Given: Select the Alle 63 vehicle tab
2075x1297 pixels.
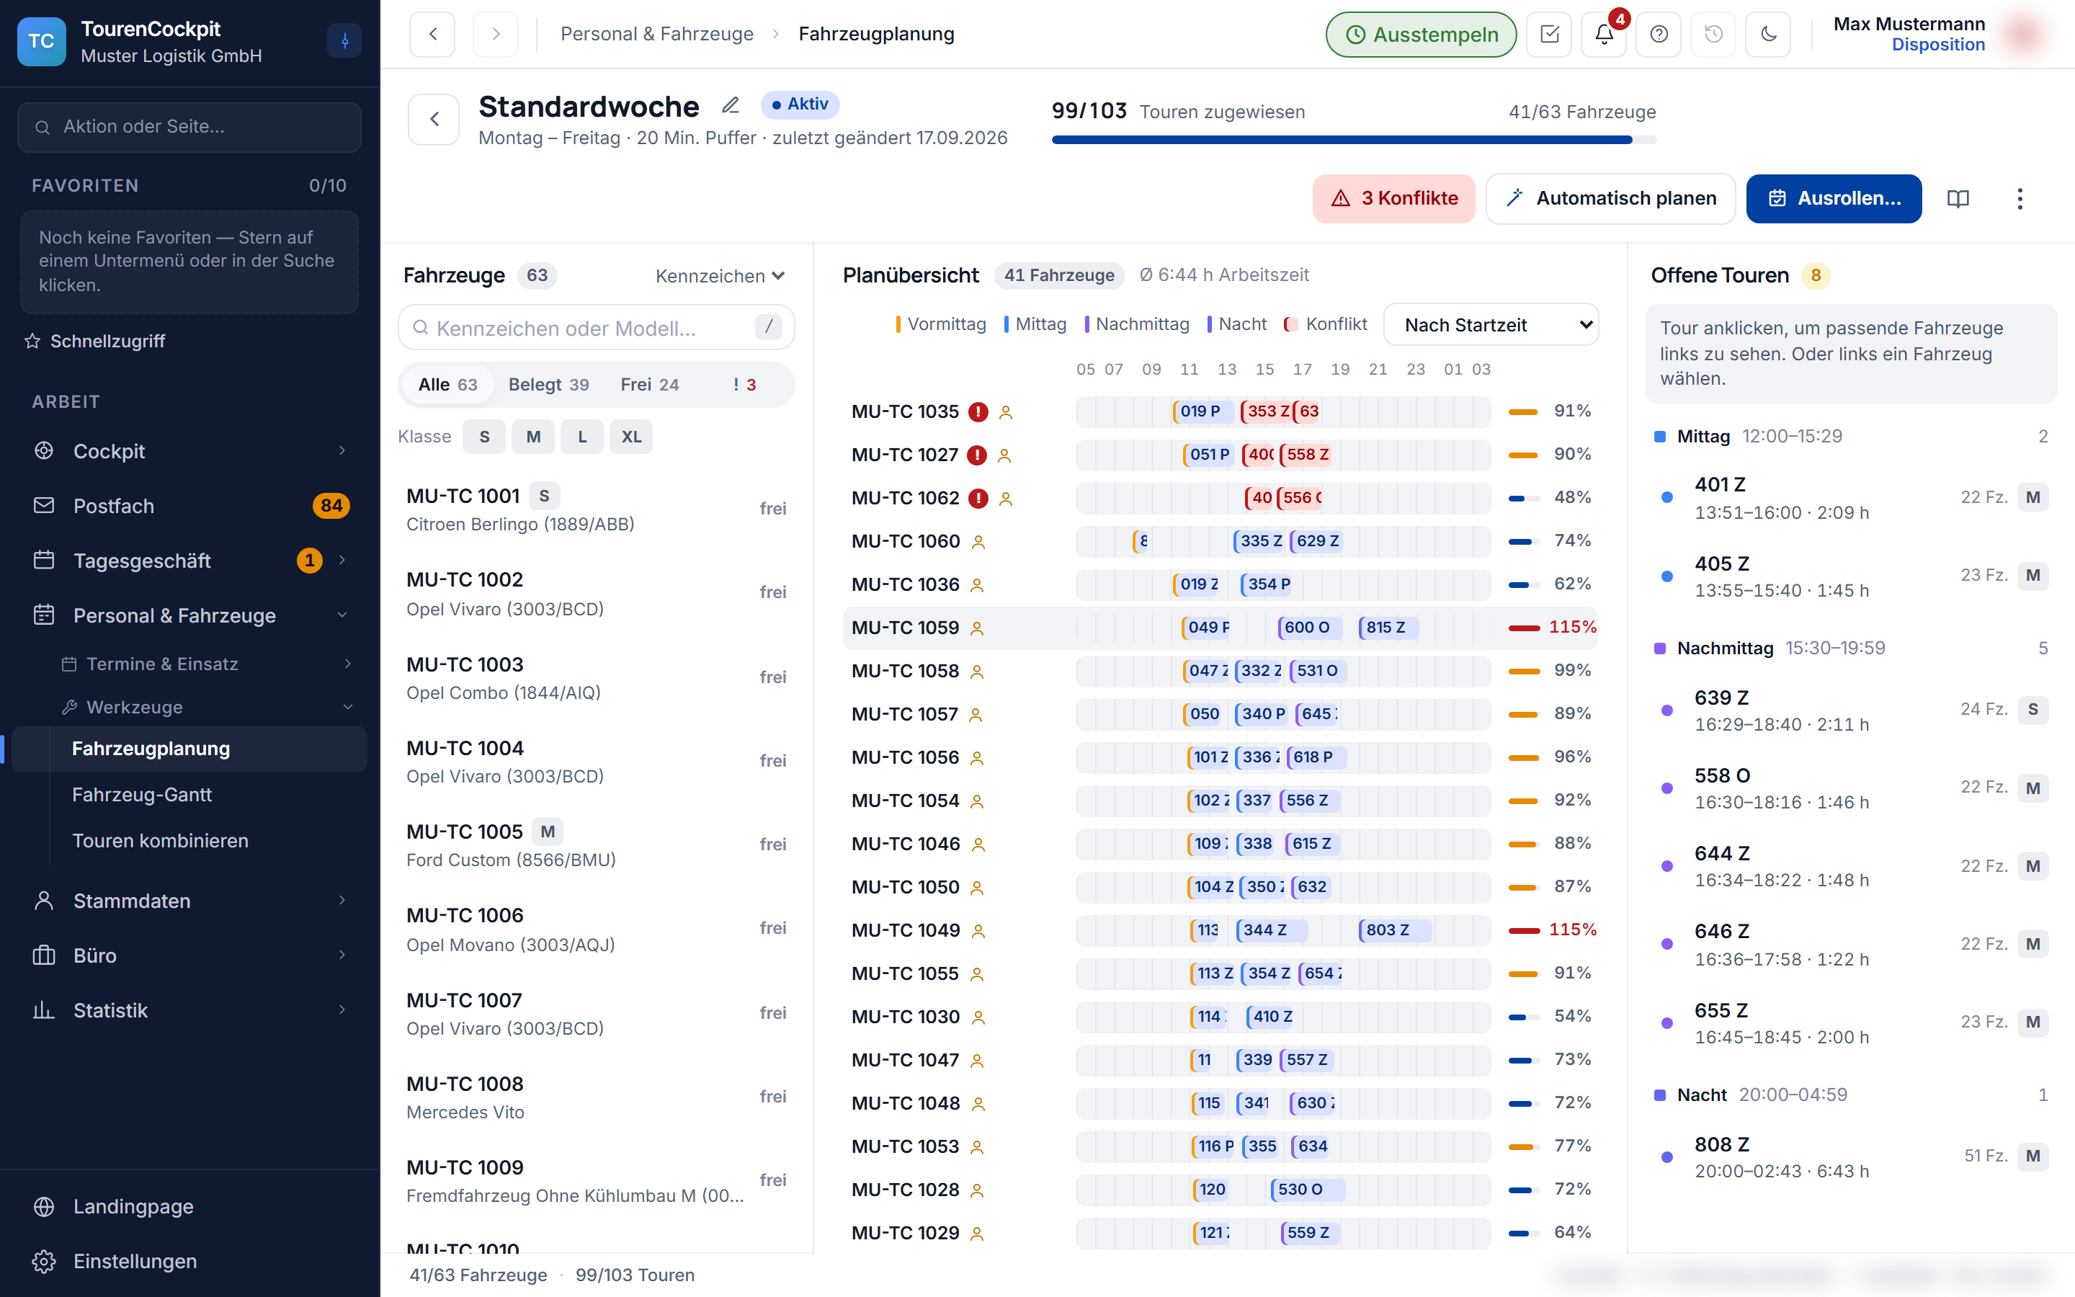Looking at the screenshot, I should pyautogui.click(x=447, y=385).
